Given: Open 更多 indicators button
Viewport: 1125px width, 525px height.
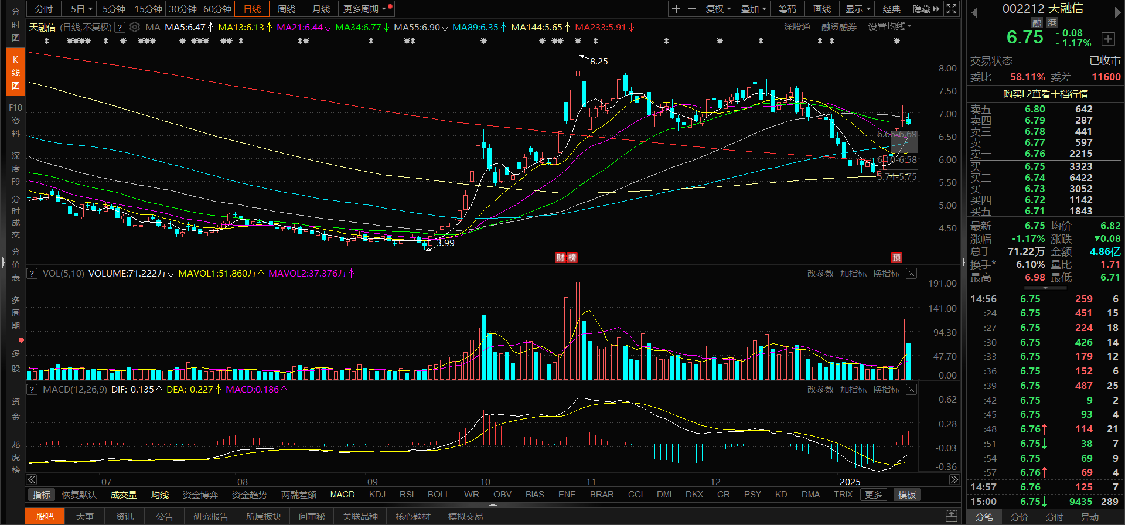Looking at the screenshot, I should 874,495.
